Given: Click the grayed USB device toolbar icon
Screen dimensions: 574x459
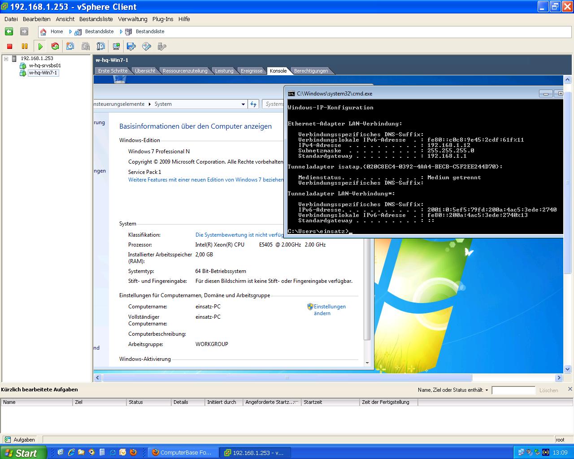Looking at the screenshot, I should pos(162,46).
